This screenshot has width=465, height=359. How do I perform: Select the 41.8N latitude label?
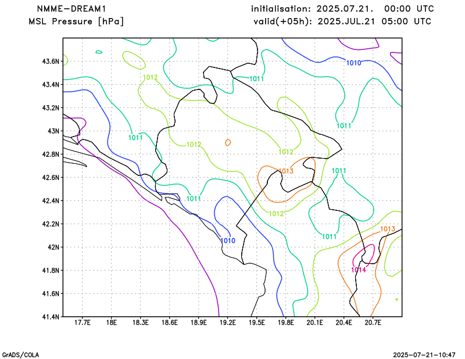[51, 270]
